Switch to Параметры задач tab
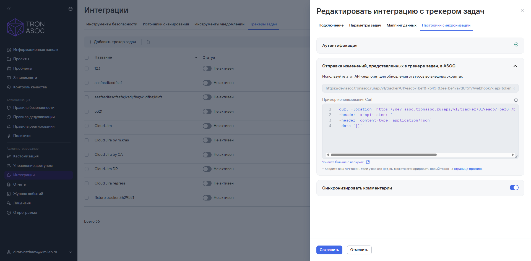Screen dimensions: 531x261 pos(365,25)
